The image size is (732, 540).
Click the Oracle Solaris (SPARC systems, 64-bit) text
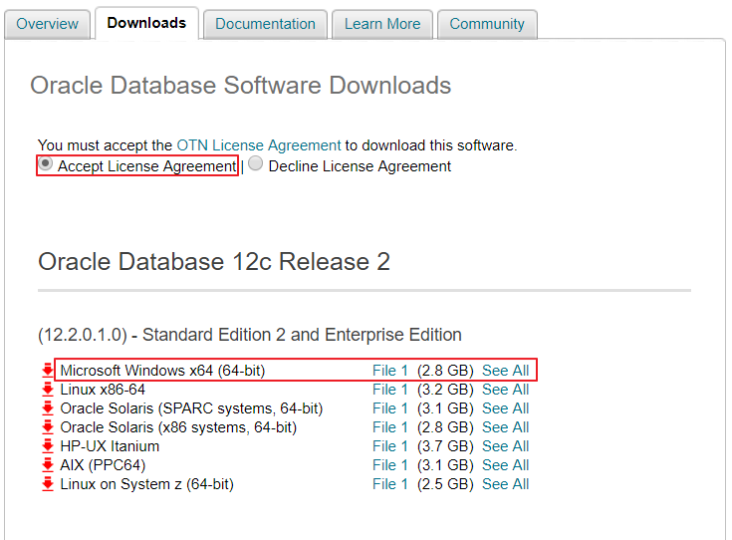tap(191, 408)
